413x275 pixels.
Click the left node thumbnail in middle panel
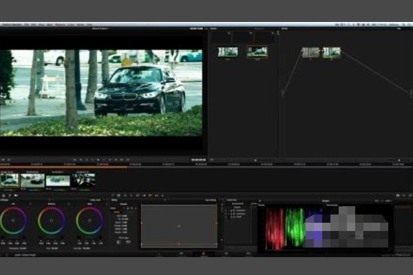click(228, 52)
